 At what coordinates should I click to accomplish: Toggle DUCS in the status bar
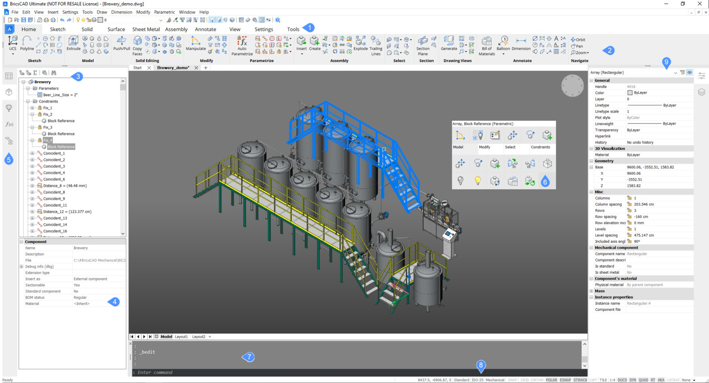[x=622, y=380]
